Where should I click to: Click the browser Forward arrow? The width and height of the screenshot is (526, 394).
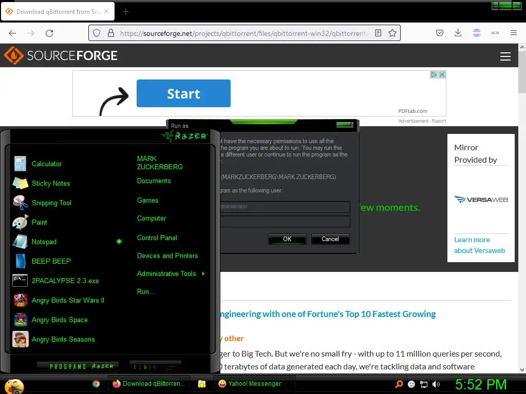pos(31,33)
